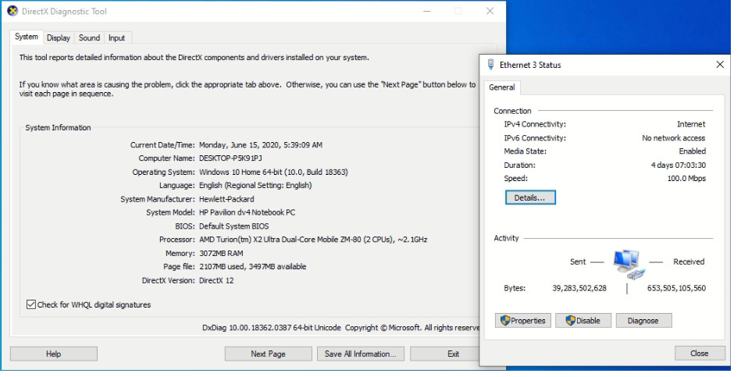Run Diagnose on Ethernet connection
The width and height of the screenshot is (741, 377).
point(643,320)
